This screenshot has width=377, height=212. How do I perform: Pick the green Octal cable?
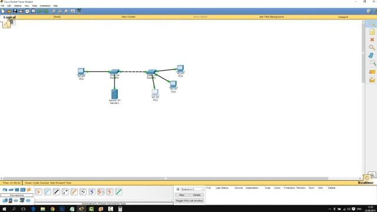(x=118, y=192)
